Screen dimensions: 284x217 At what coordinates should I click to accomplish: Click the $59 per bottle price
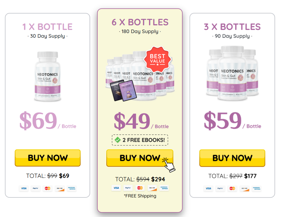click(x=232, y=121)
